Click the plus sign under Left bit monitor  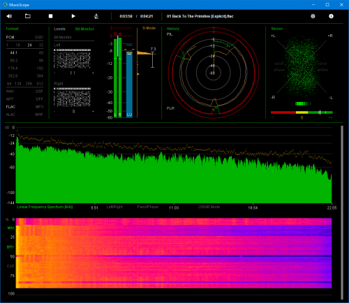[93, 73]
